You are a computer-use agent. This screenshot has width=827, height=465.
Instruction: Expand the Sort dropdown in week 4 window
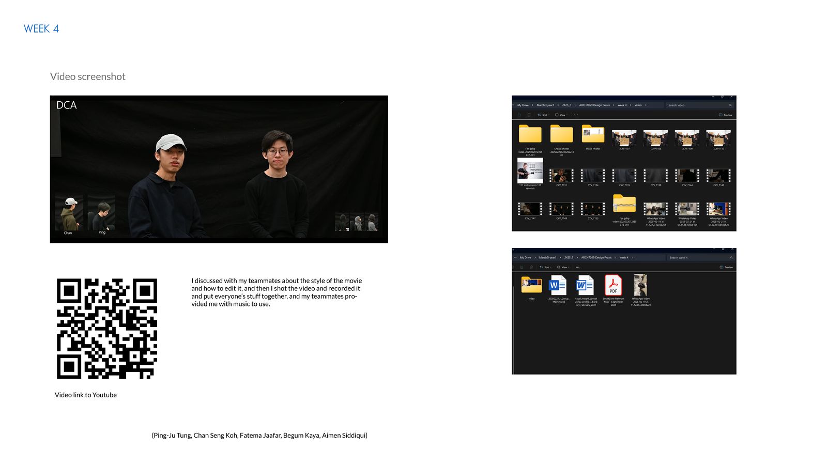point(545,267)
